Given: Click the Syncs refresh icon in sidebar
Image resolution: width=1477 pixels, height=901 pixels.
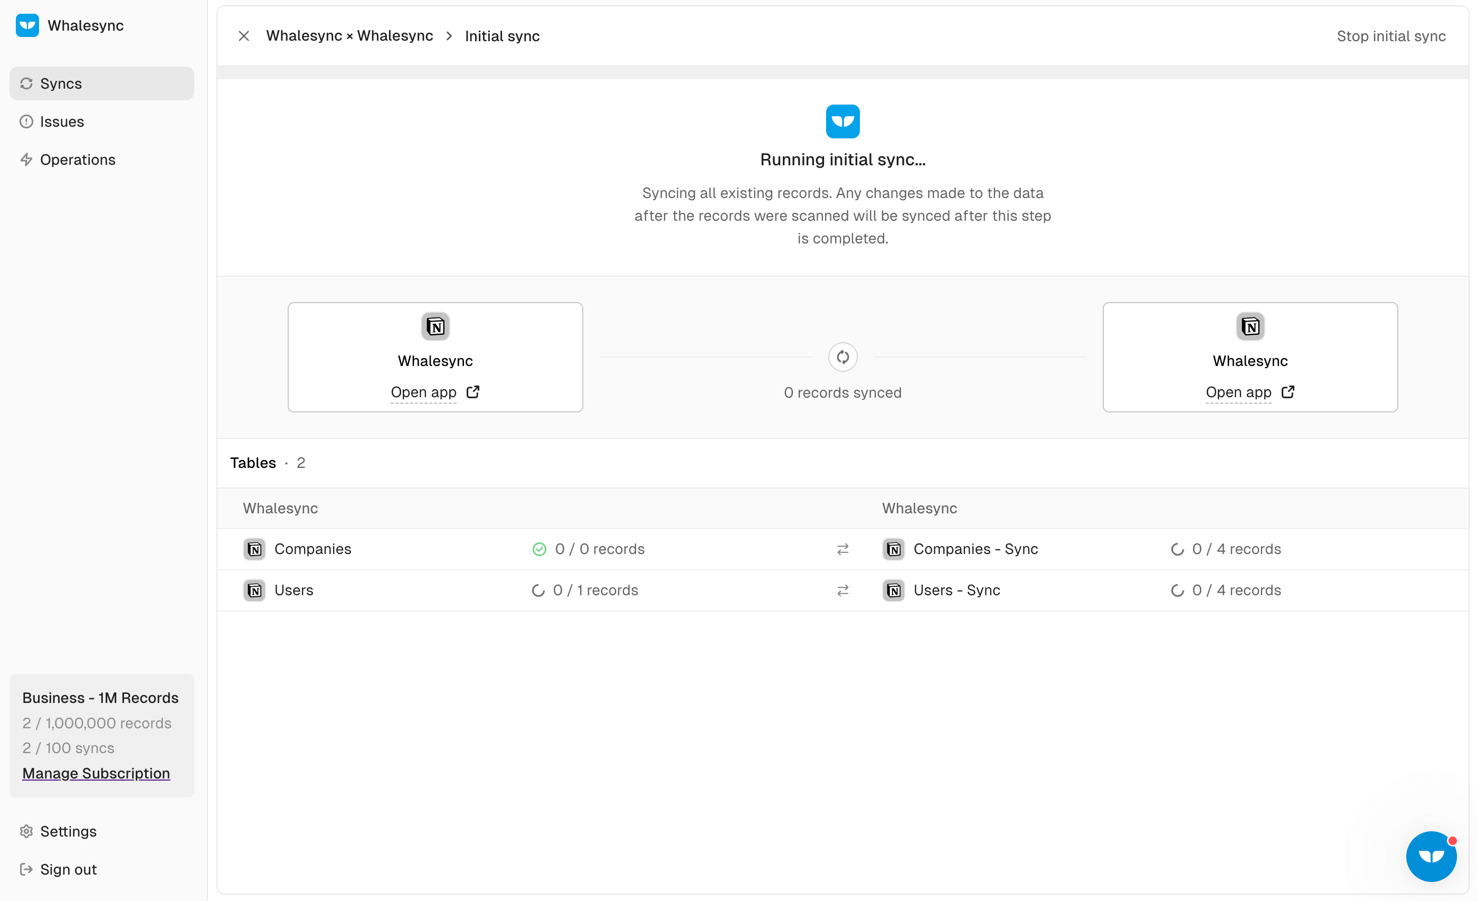Looking at the screenshot, I should tap(26, 83).
